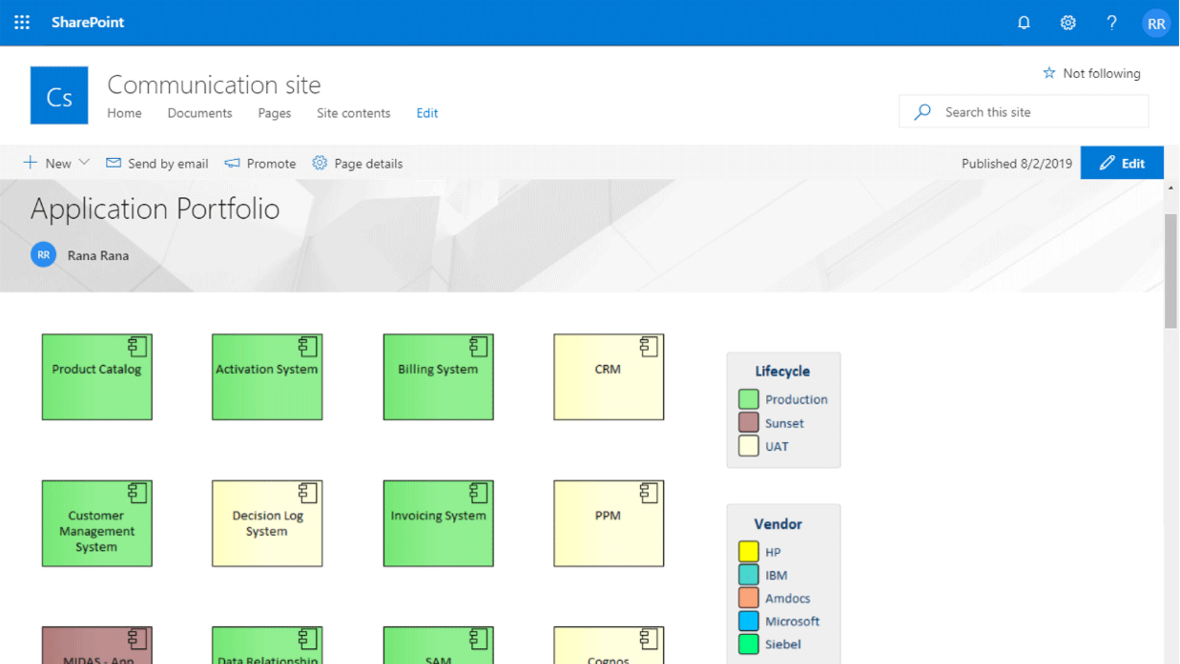Expand the New dropdown chevron
This screenshot has height=664, width=1180.
84,162
